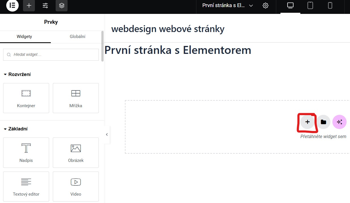Collapse the Základní section

[x=16, y=129]
